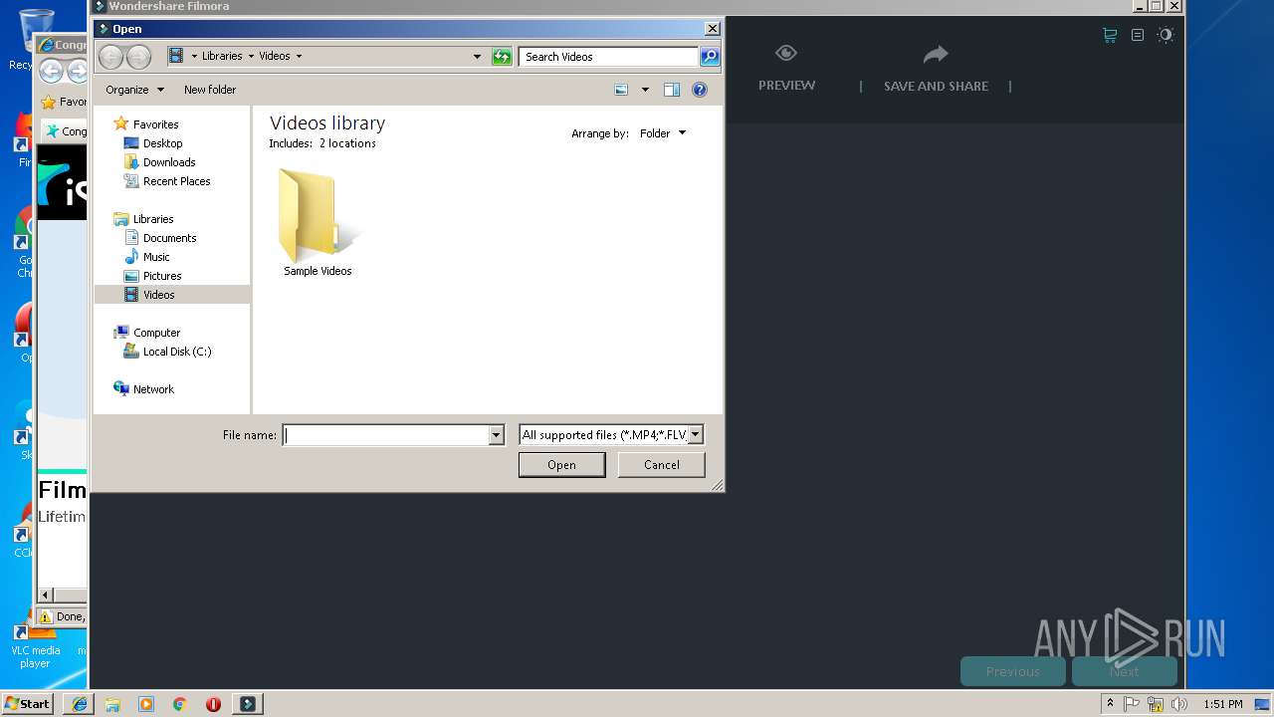1274x717 pixels.
Task: Toggle Filmora light/dark theme icon
Action: 1166,35
